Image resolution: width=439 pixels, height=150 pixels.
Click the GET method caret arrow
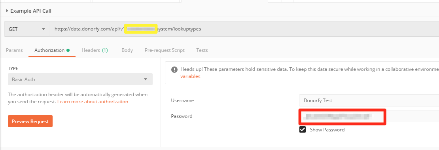tap(44, 29)
